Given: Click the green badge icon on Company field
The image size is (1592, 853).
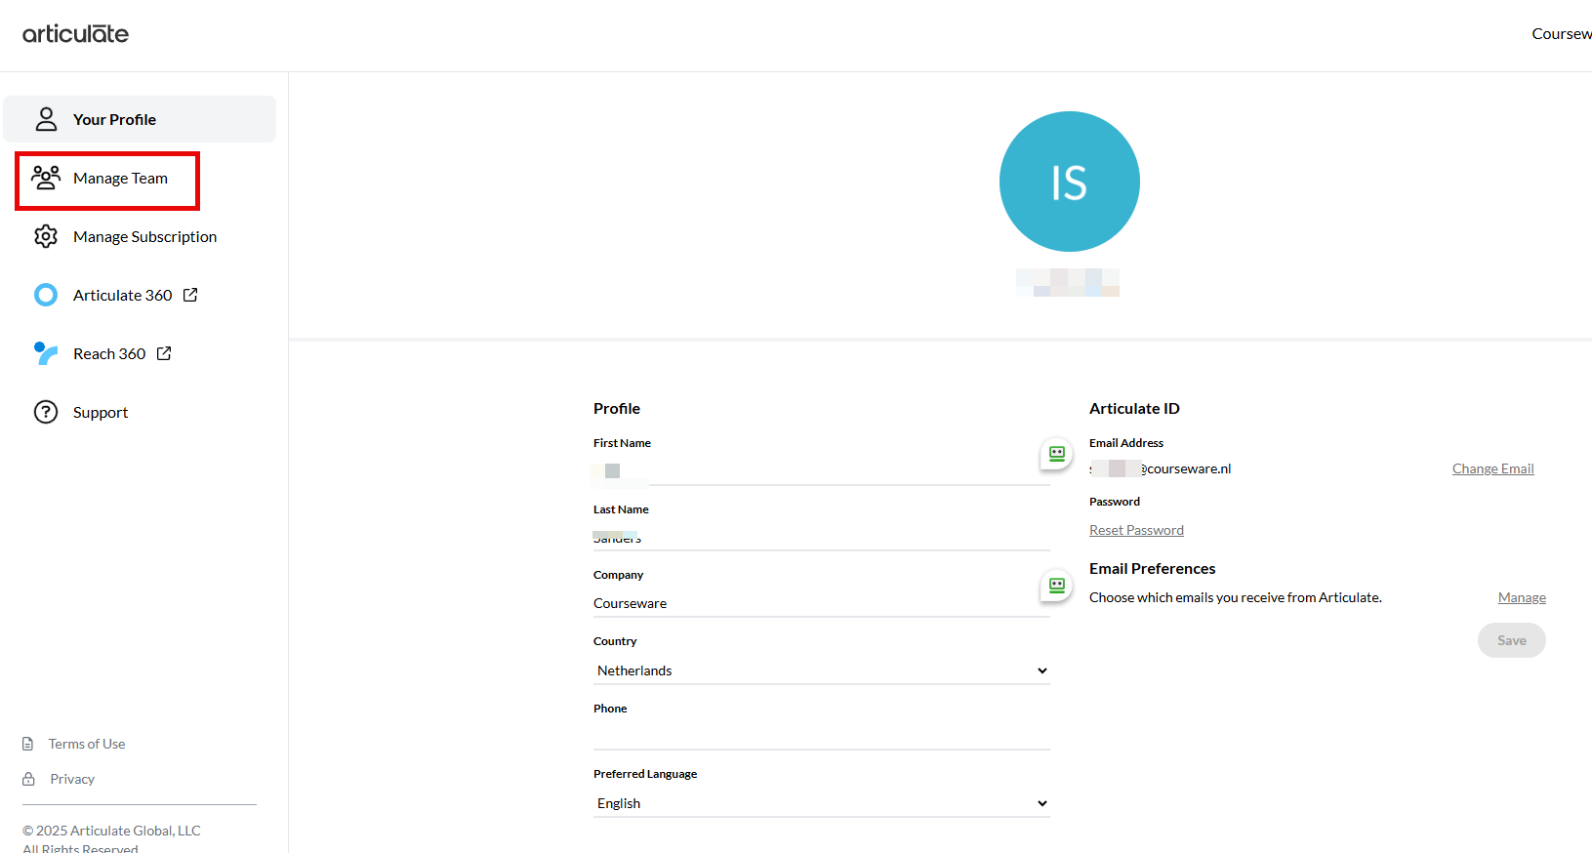Looking at the screenshot, I should coord(1056,586).
